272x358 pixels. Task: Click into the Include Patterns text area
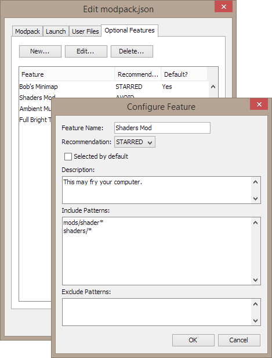coord(157,251)
